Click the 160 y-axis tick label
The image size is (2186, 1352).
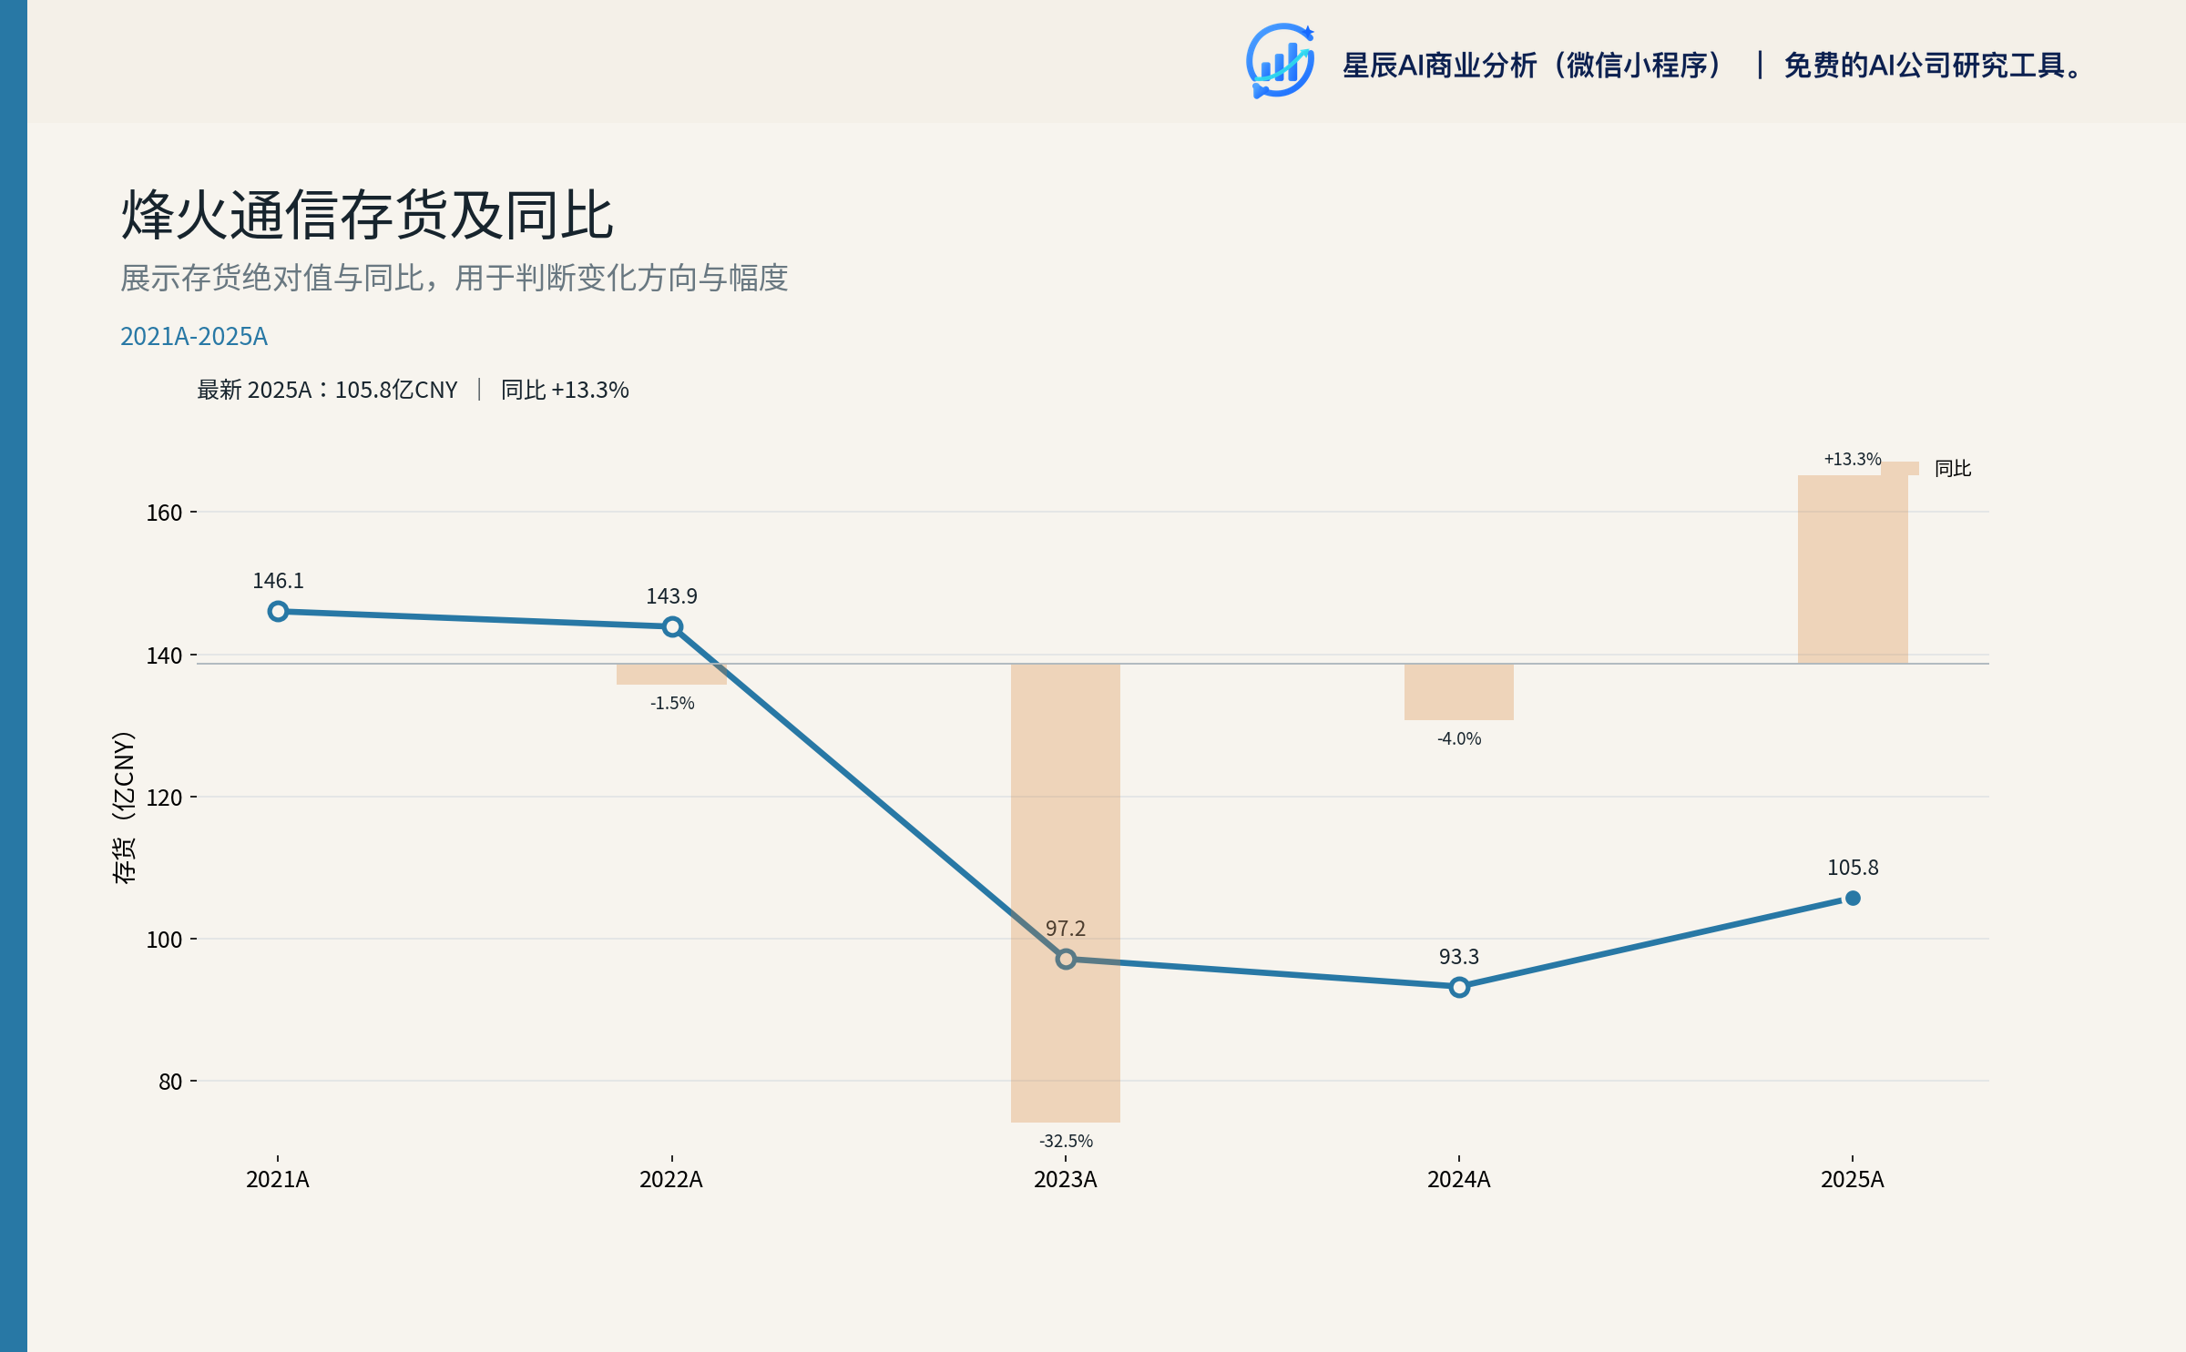165,513
